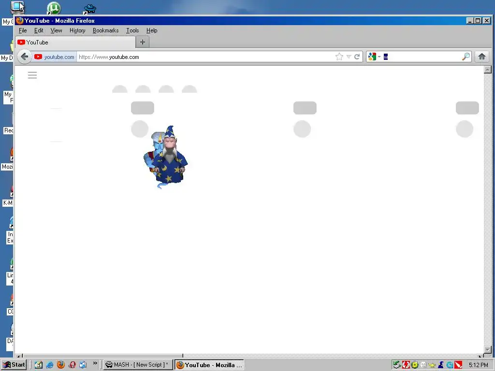Open a new tab with plus button
This screenshot has height=371, width=495.
tap(143, 42)
